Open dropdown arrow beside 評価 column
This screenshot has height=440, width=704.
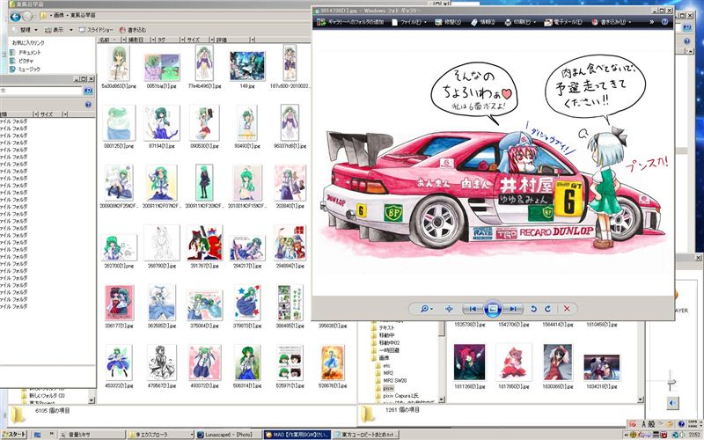click(253, 40)
